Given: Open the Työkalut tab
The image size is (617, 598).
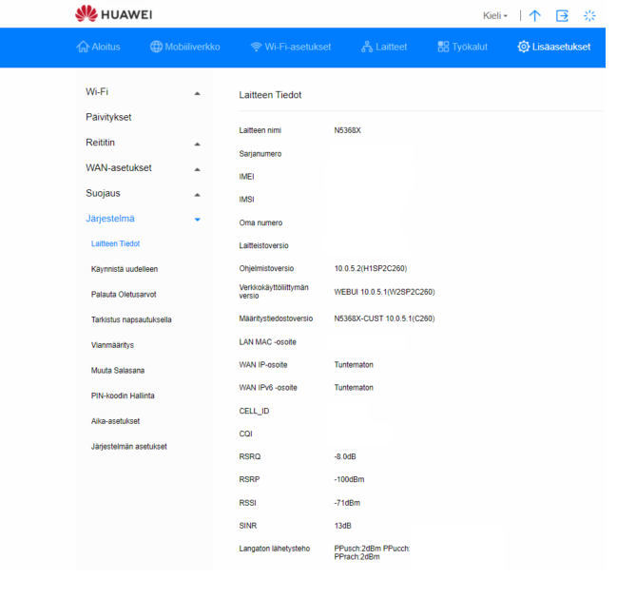Looking at the screenshot, I should point(462,47).
